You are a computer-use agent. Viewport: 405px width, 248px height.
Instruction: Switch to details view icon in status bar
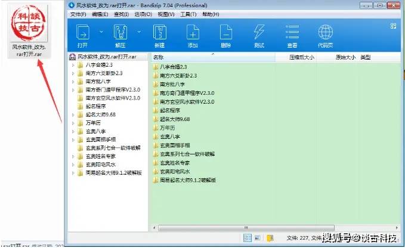coord(247,238)
